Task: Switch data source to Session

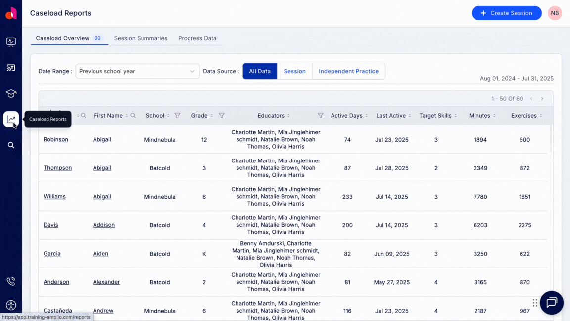Action: pos(294,71)
